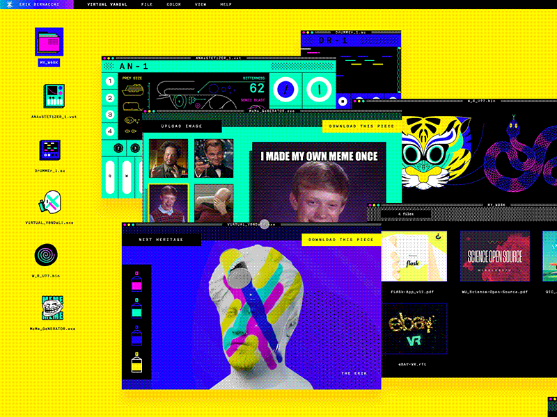Click the green vertical-line waveform knob in AN-1
The height and width of the screenshot is (417, 557).
pos(319,89)
